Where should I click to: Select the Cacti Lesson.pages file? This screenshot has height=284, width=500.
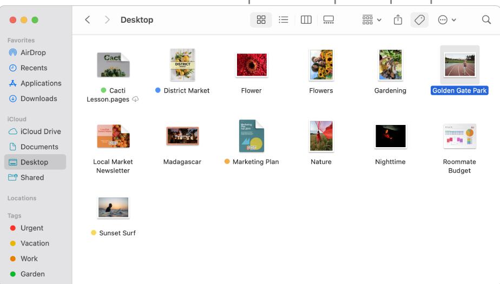click(113, 65)
